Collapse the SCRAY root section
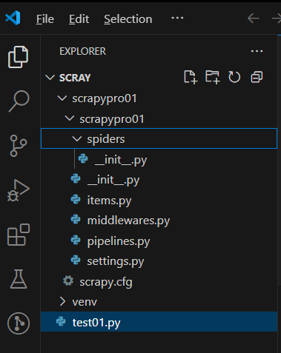Image resolution: width=281 pixels, height=353 pixels. 50,78
